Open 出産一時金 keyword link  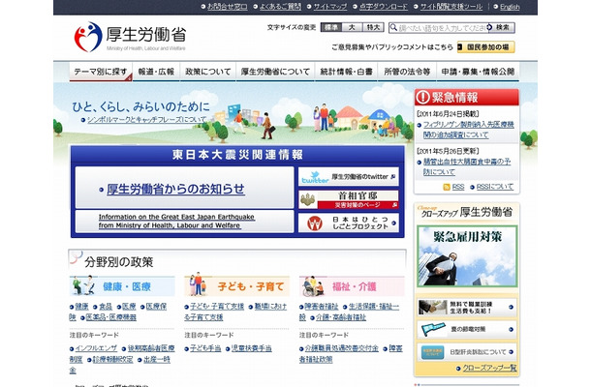coord(156,360)
